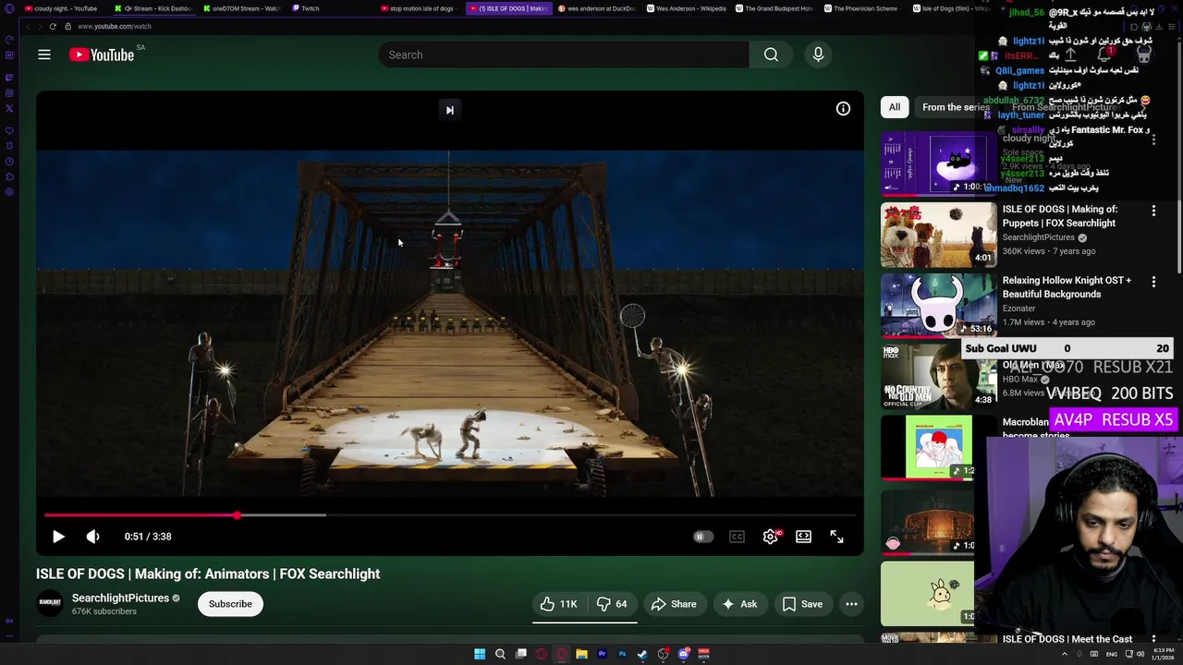Open the video info card icon
1183x665 pixels.
[843, 109]
